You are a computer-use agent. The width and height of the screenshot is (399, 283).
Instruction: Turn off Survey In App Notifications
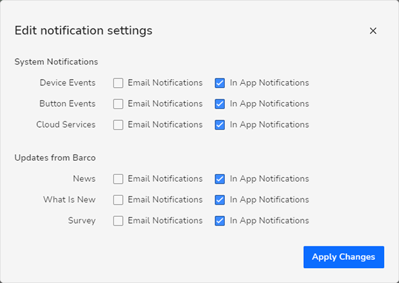point(219,221)
